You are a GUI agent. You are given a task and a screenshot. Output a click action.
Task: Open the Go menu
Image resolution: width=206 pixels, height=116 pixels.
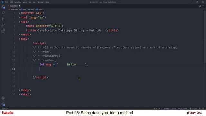pos(30,2)
